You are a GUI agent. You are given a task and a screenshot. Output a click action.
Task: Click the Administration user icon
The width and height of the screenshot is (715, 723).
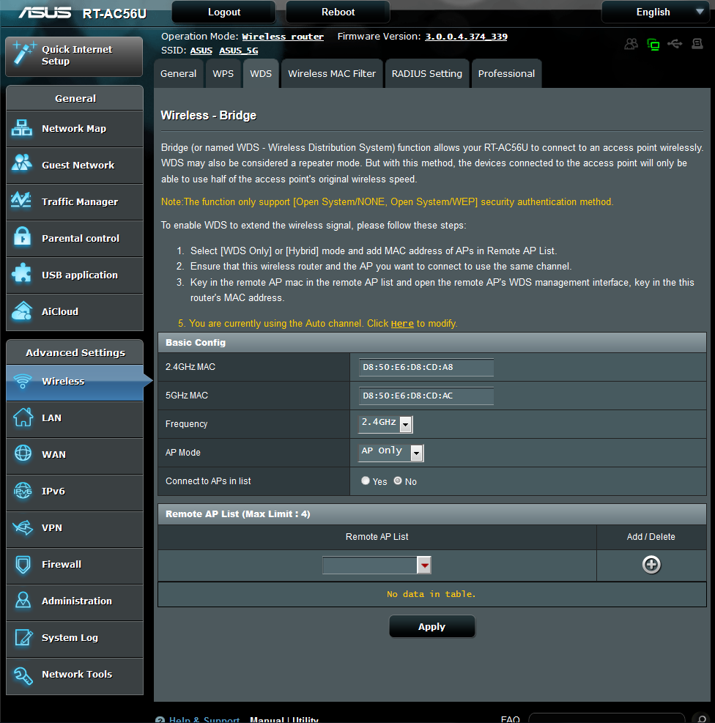23,601
